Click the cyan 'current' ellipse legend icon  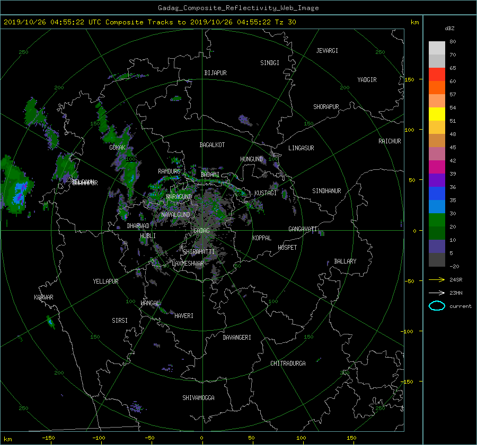(x=437, y=306)
